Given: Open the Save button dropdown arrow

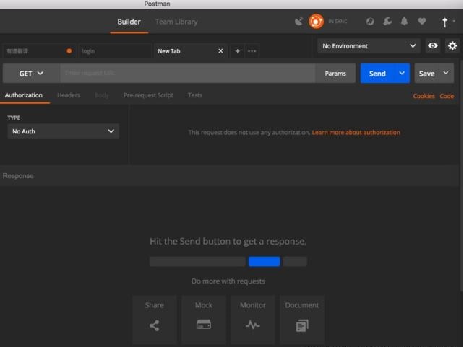Looking at the screenshot, I should 446,73.
